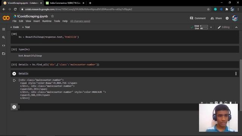Copy link to cell icon
This screenshot has width=242, height=136.
(x=211, y=103)
